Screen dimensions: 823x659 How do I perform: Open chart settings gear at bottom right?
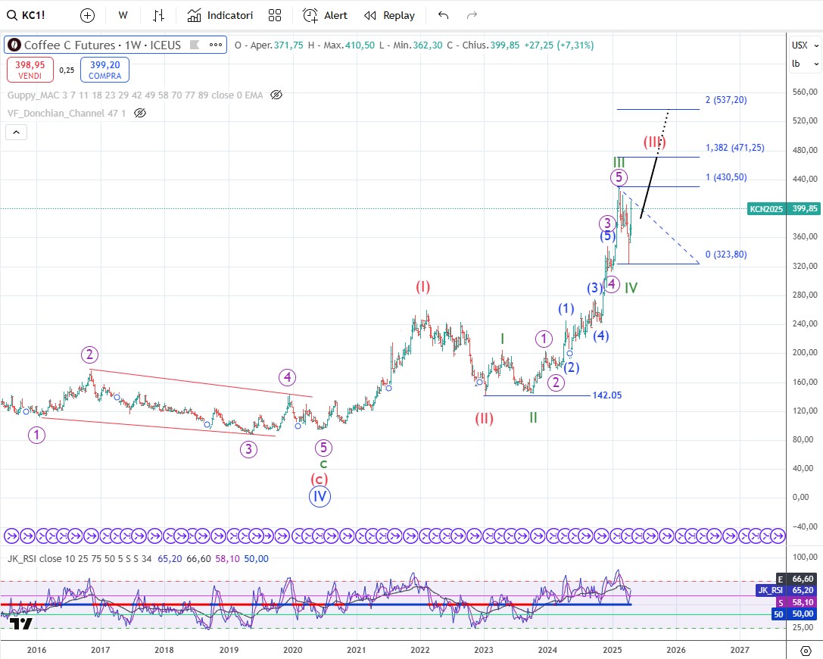[805, 649]
